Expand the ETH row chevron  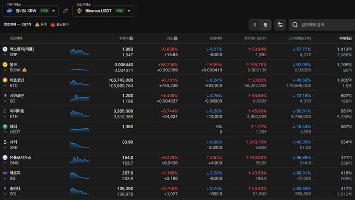5,117
